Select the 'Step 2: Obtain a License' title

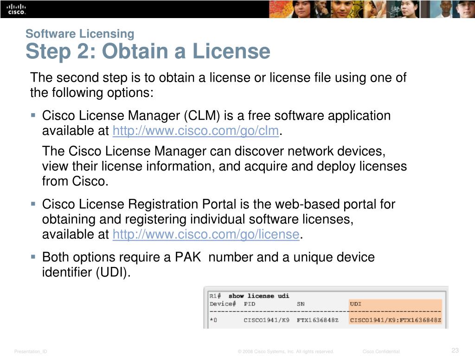click(x=148, y=51)
